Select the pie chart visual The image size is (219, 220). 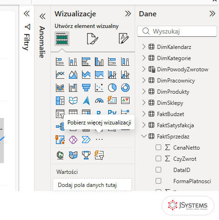[x=112, y=88]
